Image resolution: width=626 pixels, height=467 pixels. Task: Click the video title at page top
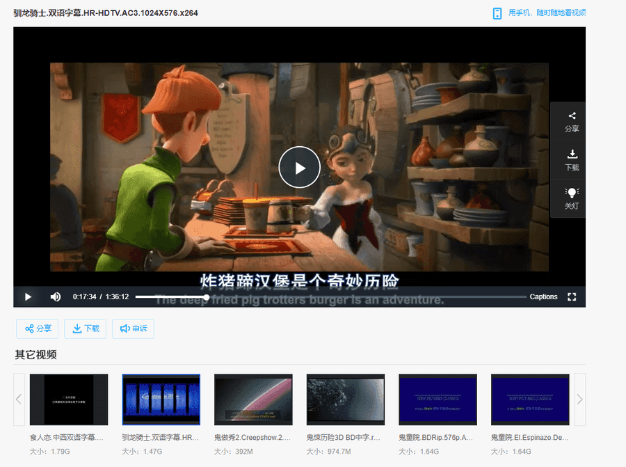[x=106, y=13]
